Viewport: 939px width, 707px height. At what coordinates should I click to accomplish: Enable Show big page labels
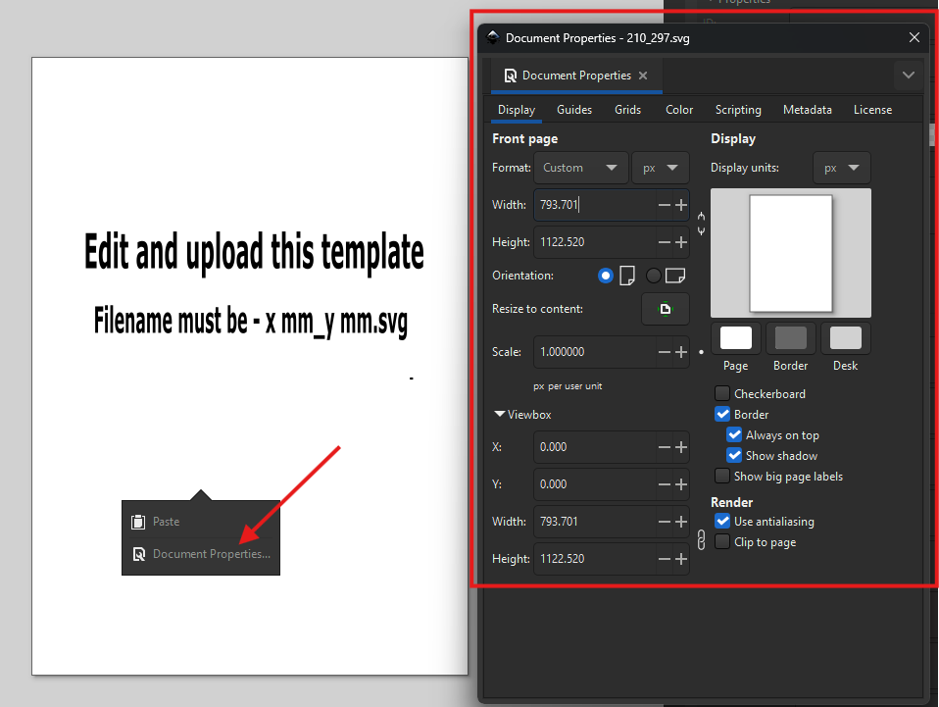pos(722,476)
